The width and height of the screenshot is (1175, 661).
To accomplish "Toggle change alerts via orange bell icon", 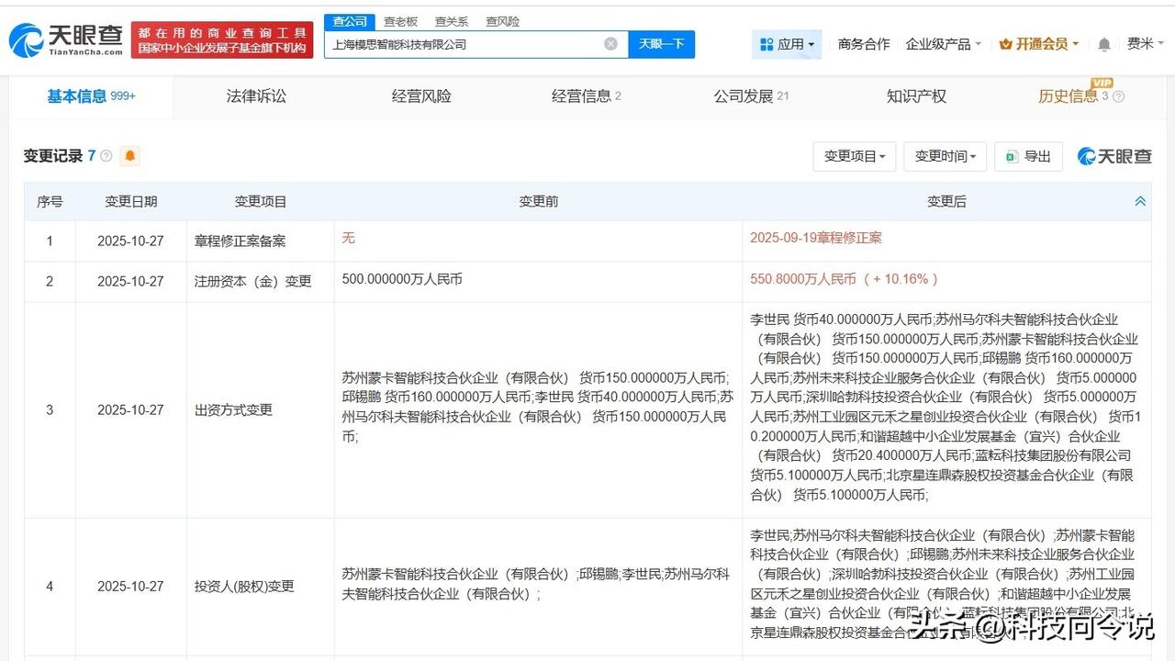I will point(129,156).
